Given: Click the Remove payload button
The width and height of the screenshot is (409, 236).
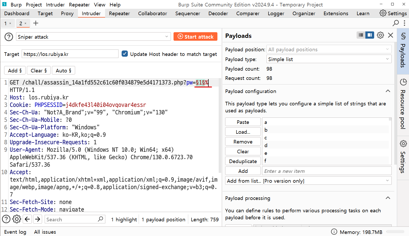Looking at the screenshot, I should [243, 141].
